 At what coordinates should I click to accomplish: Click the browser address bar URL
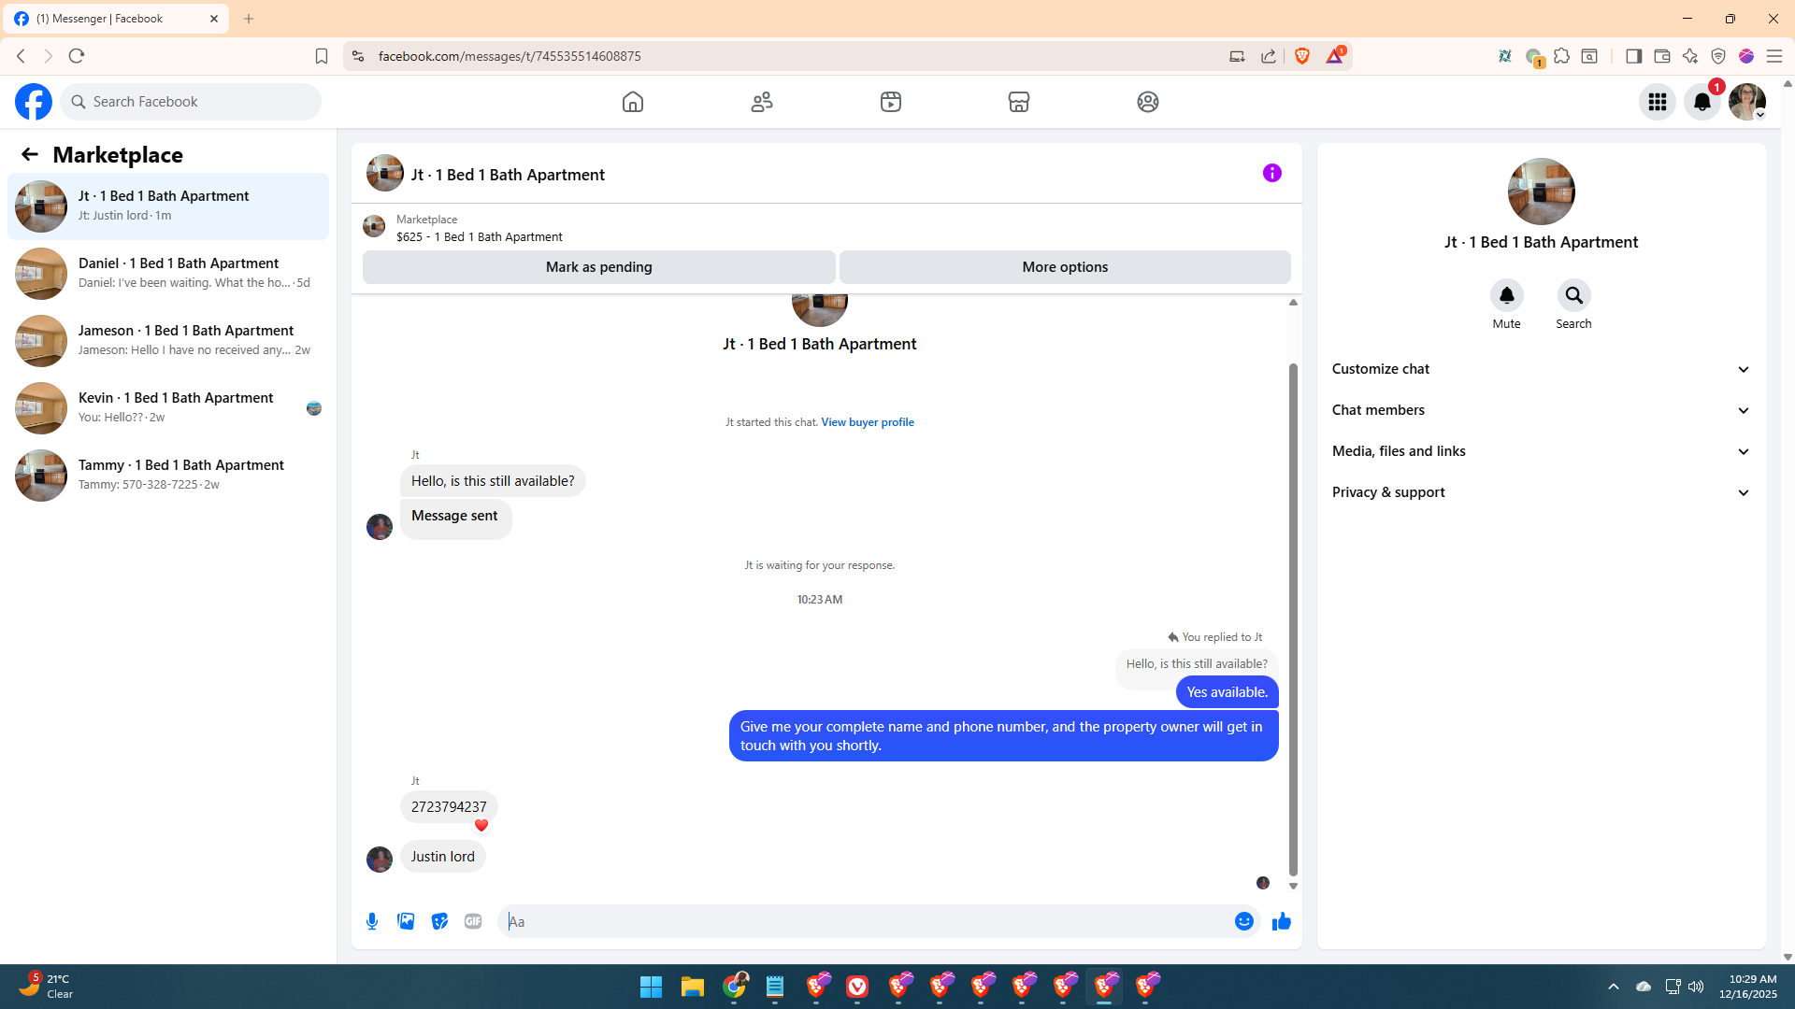coord(510,56)
